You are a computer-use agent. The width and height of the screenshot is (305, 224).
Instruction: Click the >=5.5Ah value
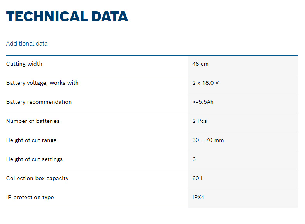click(x=202, y=102)
